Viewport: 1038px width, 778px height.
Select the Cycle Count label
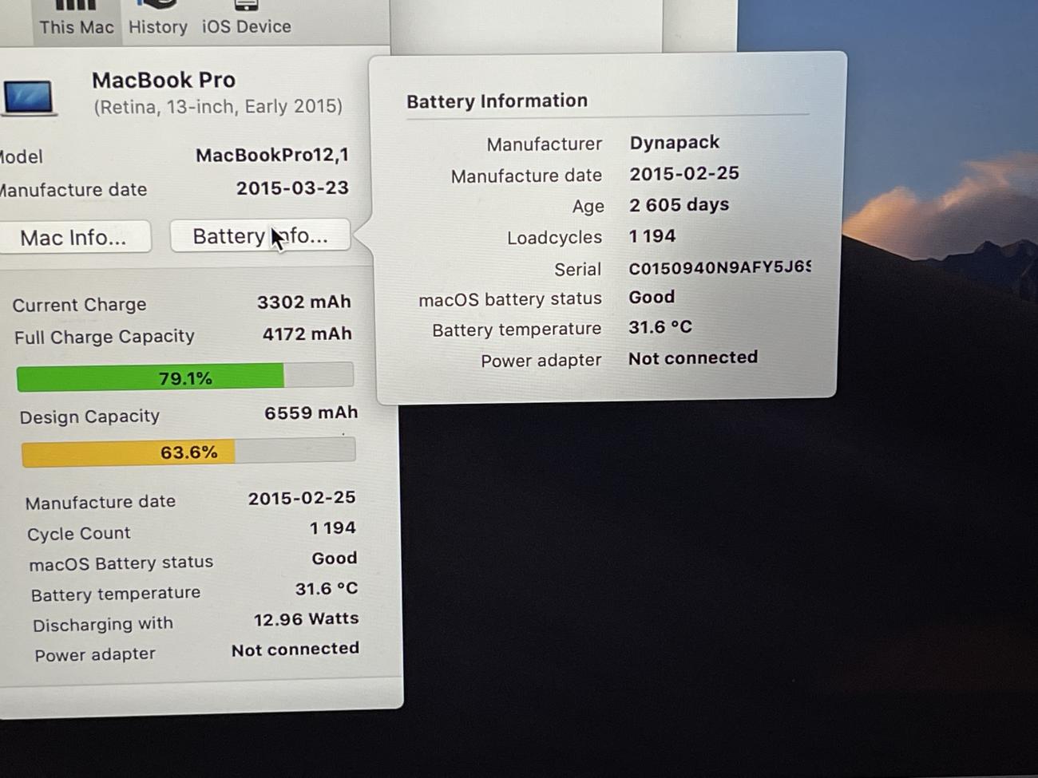pos(78,533)
